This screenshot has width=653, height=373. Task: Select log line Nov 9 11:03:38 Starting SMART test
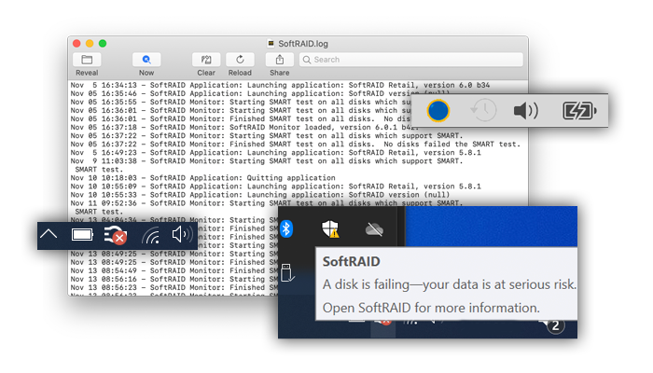267,160
